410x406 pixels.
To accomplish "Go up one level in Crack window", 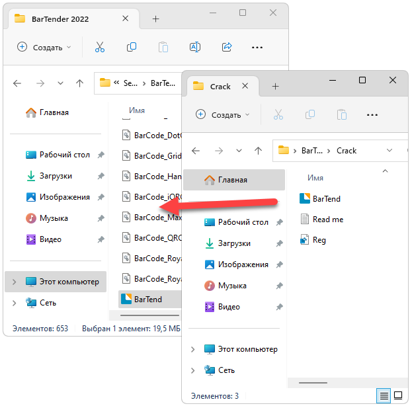I will 258,151.
